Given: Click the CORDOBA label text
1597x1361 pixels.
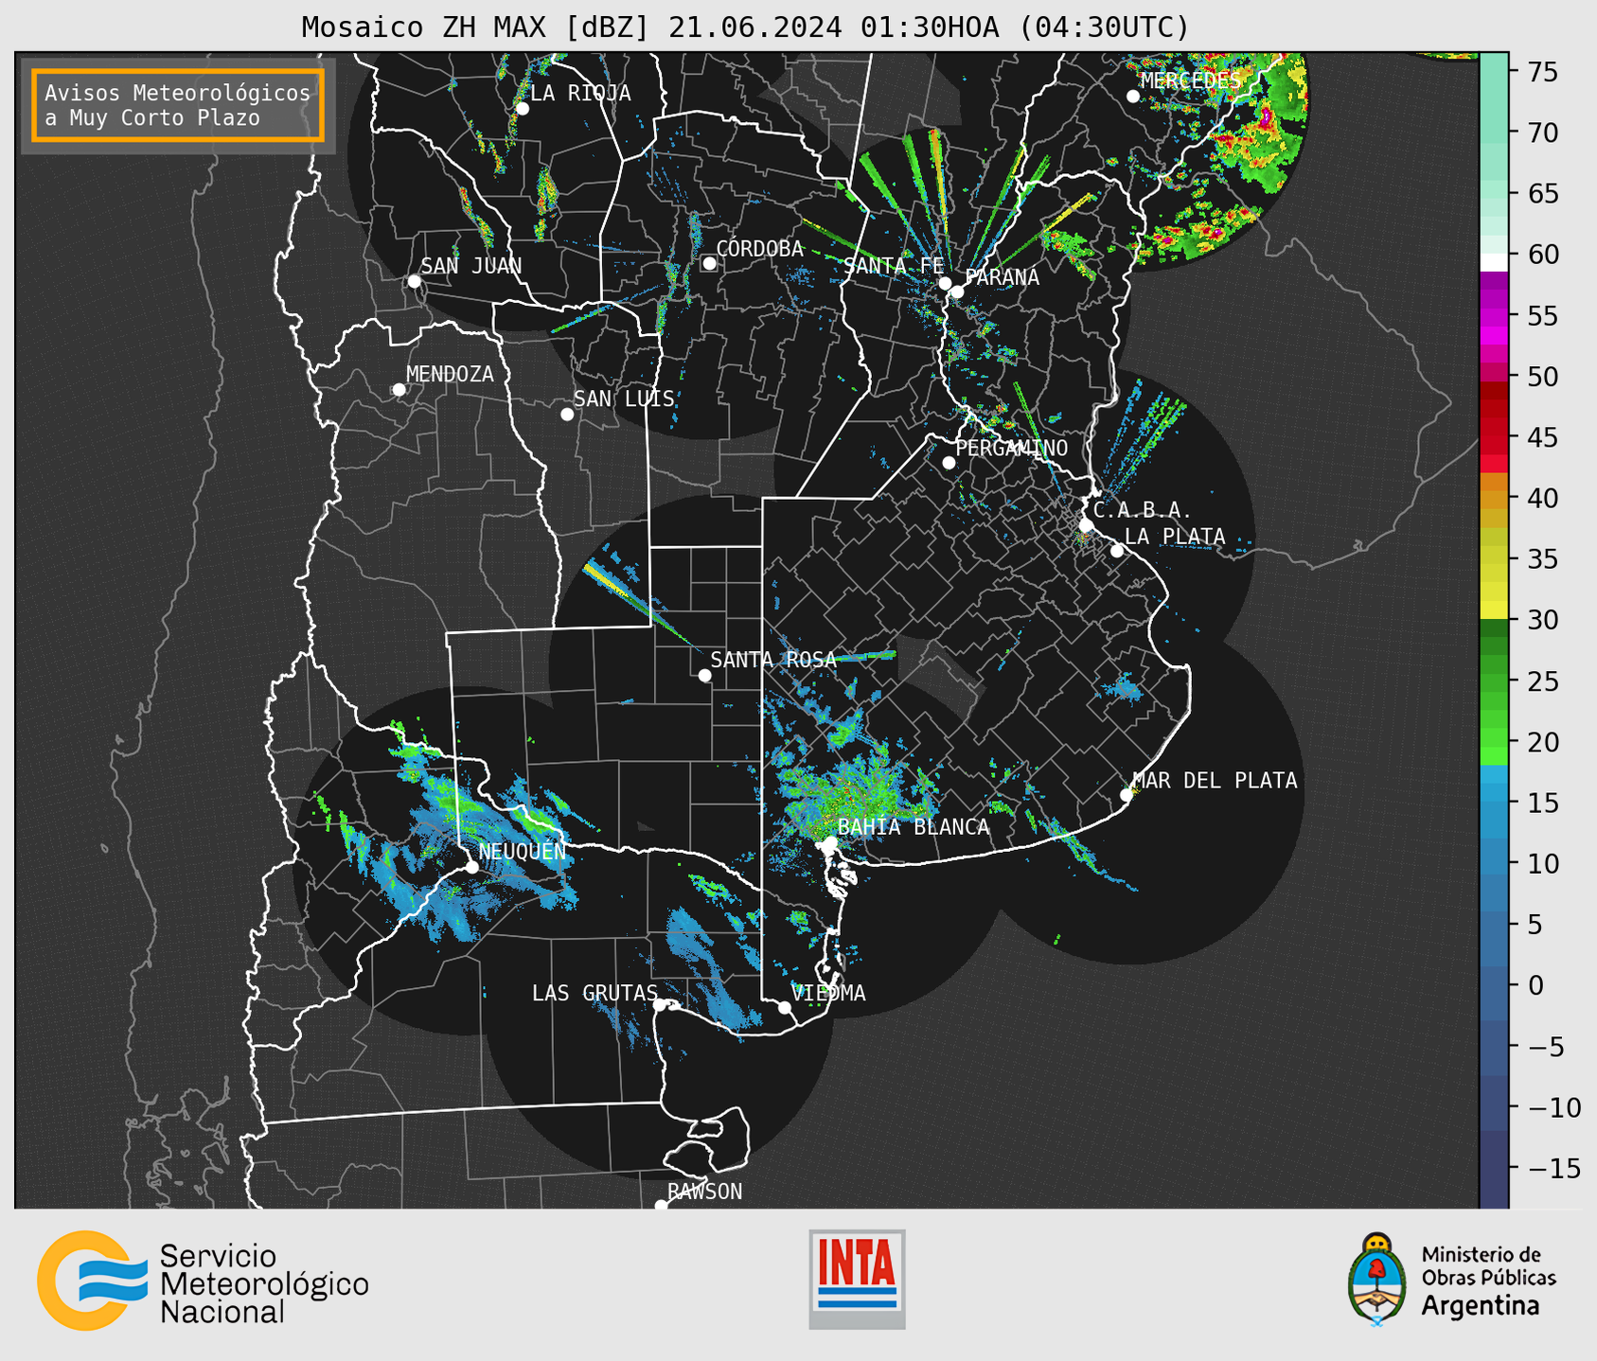Looking at the screenshot, I should click(x=760, y=249).
